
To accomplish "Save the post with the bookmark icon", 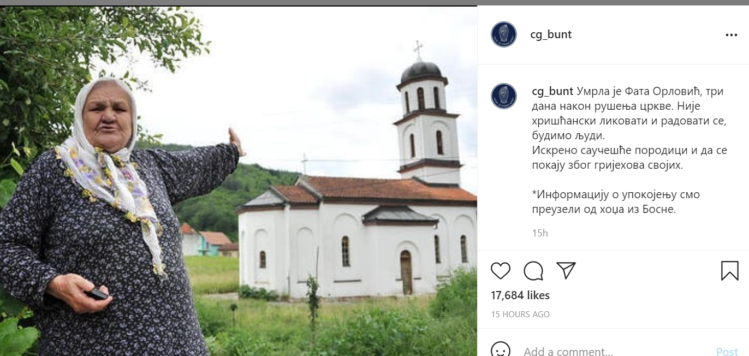I will click(729, 271).
